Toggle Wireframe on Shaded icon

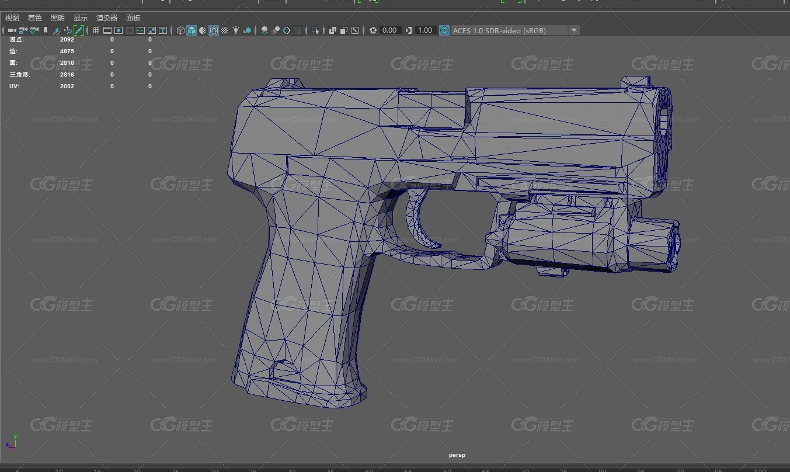(214, 30)
